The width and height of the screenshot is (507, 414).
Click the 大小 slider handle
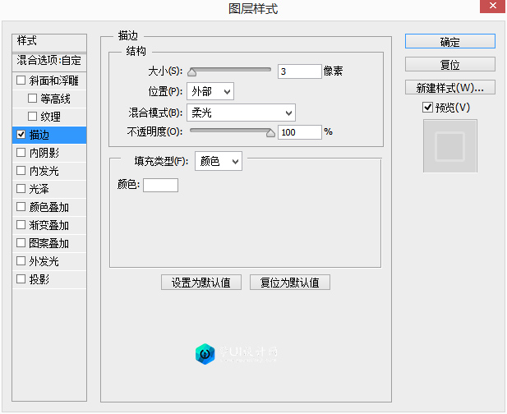click(x=191, y=72)
